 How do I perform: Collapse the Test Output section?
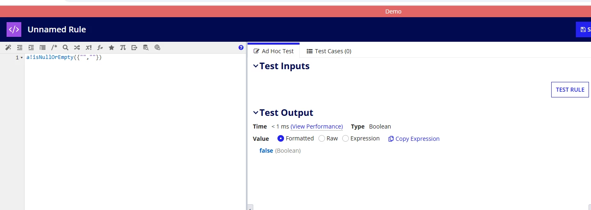coord(256,113)
